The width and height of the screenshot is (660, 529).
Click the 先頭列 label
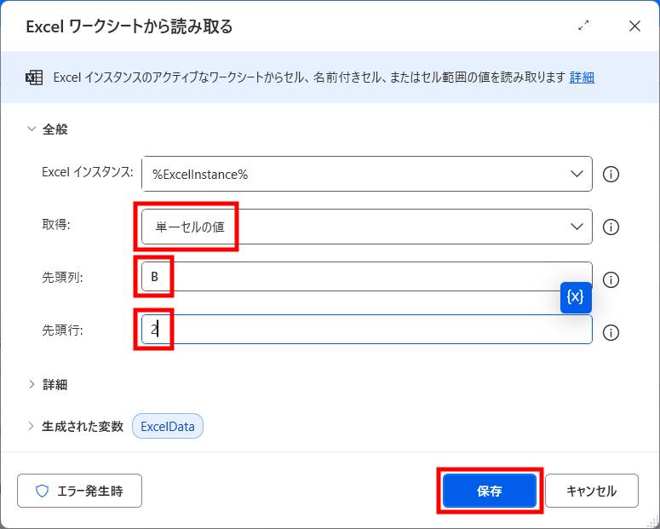tap(62, 277)
